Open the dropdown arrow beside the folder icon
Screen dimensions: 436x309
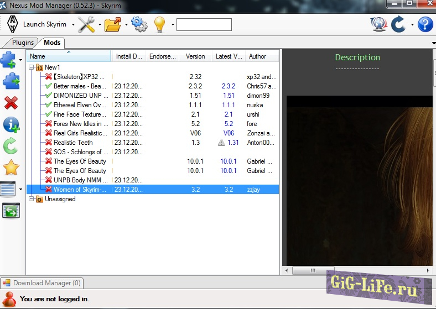[126, 24]
